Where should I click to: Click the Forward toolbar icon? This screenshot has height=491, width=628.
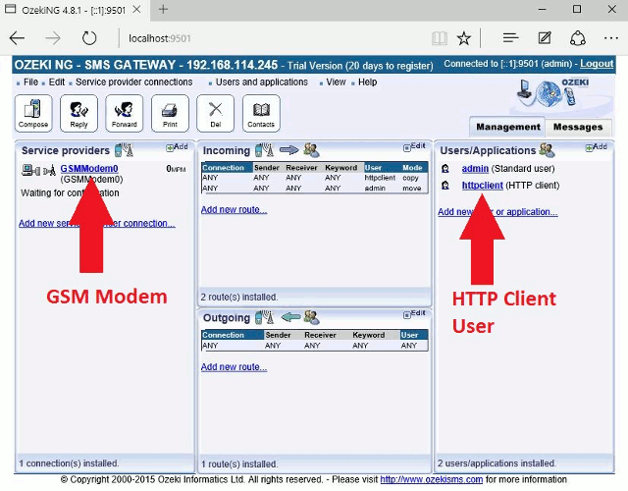[125, 114]
